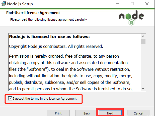Click 'Please read the following license agreement carefully'

tap(49, 20)
